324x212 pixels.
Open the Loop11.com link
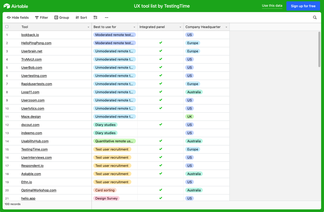tap(30, 92)
